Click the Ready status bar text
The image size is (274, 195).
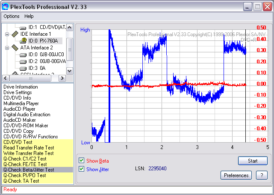(x=10, y=189)
